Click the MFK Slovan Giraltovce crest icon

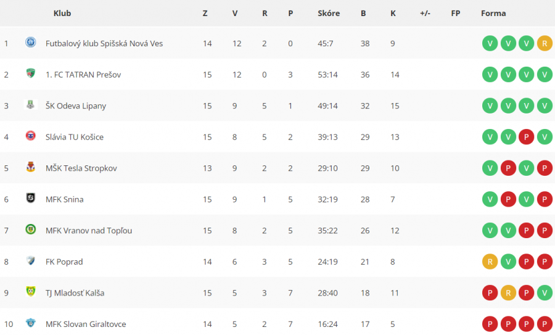click(31, 323)
